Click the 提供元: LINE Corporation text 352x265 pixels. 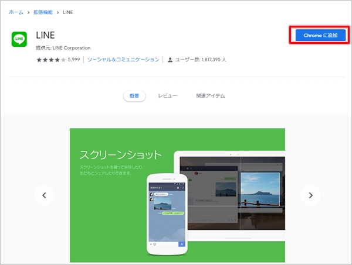(x=63, y=48)
